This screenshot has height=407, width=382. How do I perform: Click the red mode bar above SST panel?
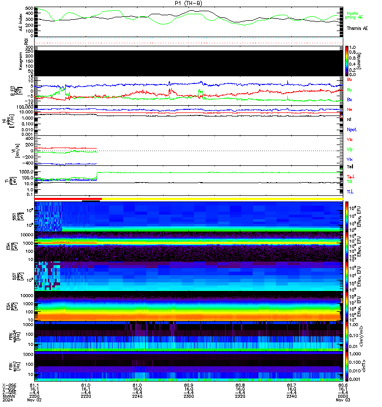[68, 199]
